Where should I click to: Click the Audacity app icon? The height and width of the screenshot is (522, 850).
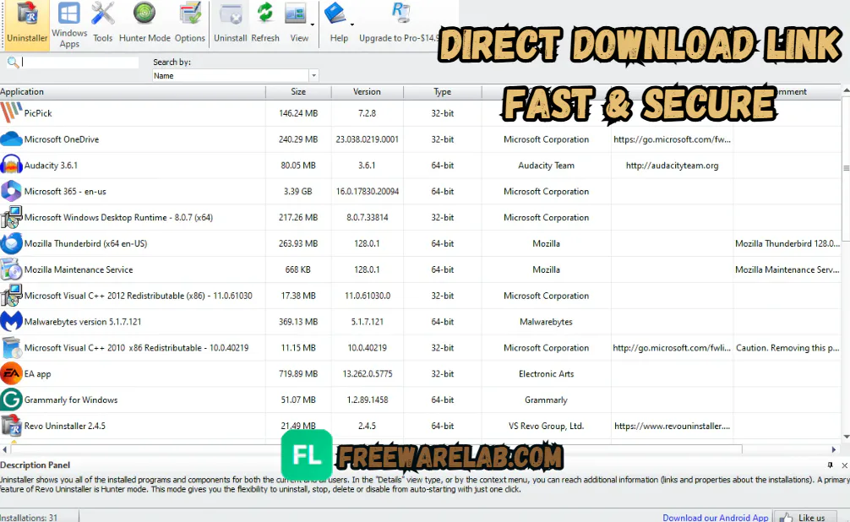pyautogui.click(x=10, y=165)
